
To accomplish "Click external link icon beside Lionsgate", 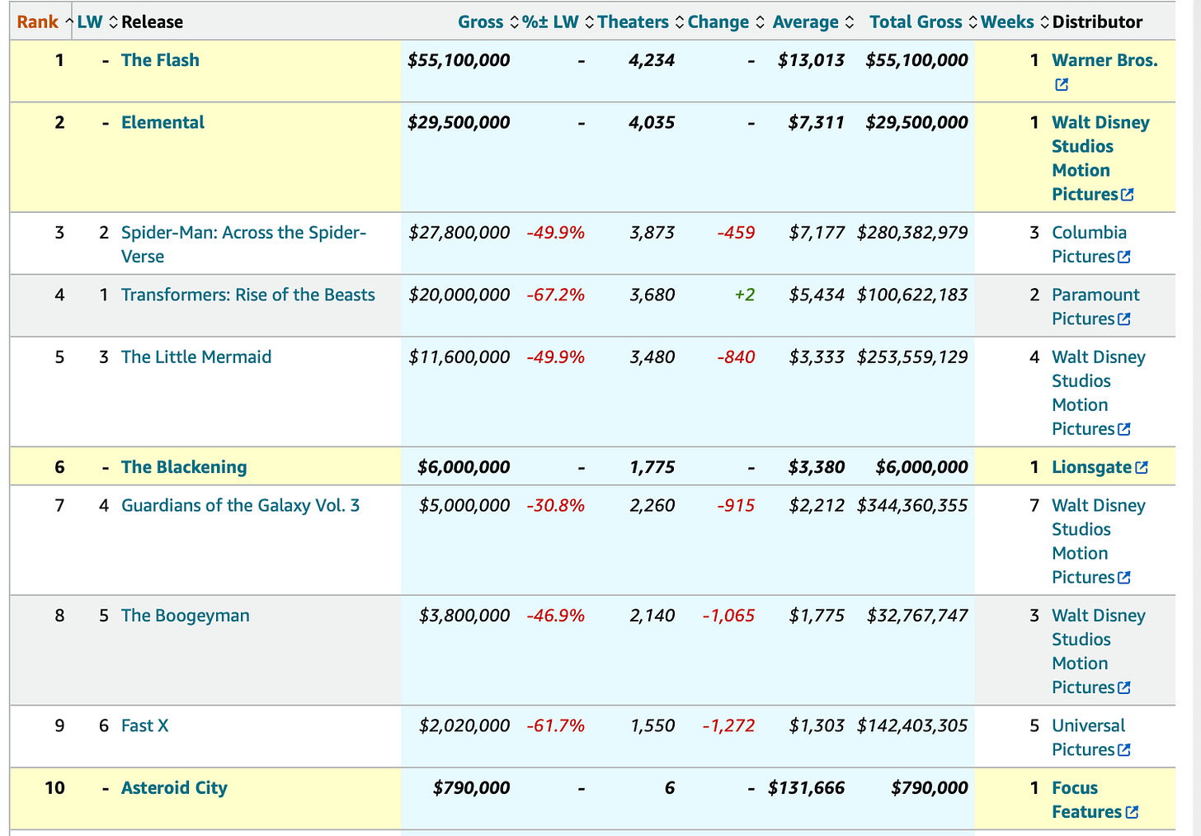I will click(1142, 468).
